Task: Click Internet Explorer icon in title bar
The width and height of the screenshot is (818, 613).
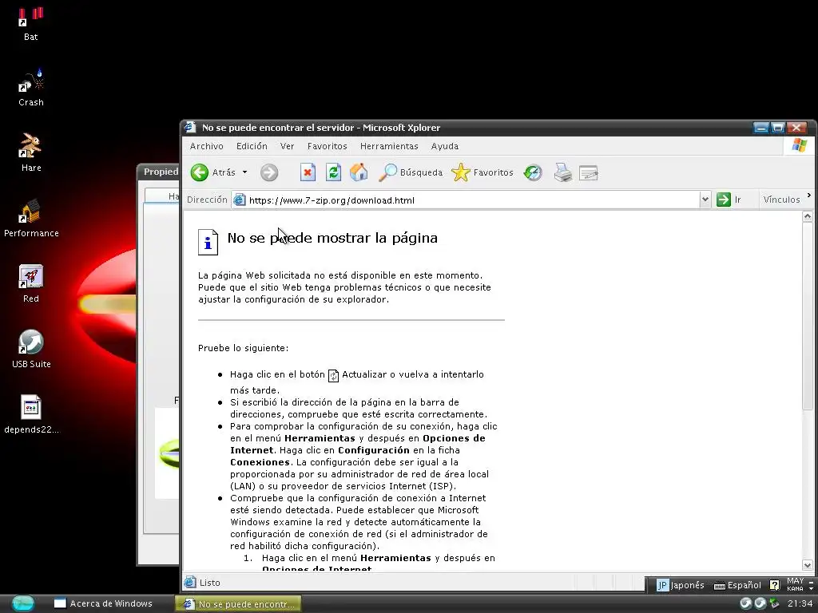Action: tap(190, 127)
